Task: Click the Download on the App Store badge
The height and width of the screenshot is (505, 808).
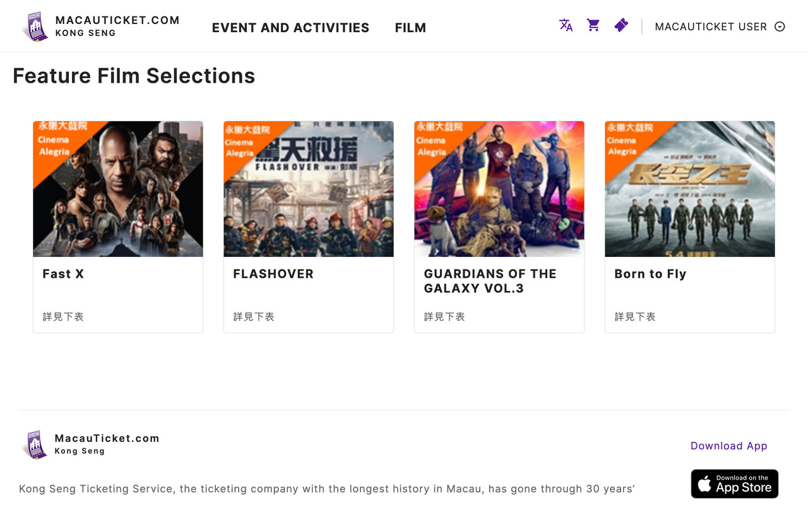Action: coord(735,484)
